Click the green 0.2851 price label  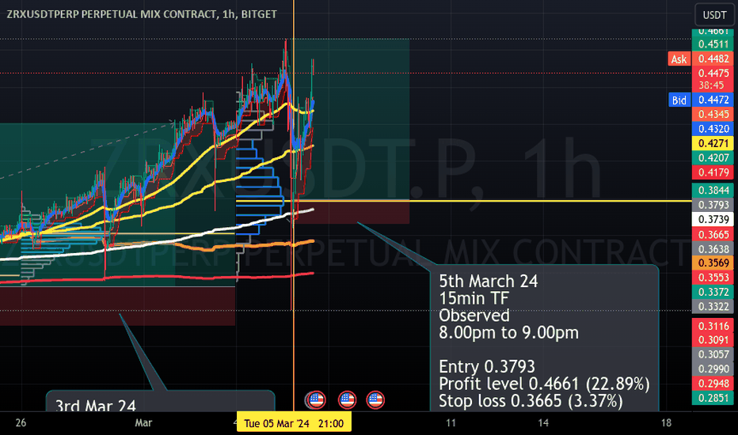[713, 398]
